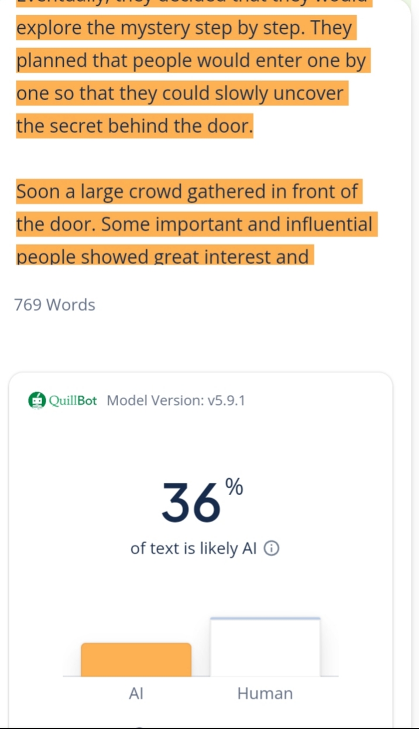The width and height of the screenshot is (419, 729).
Task: Click the info icon beside likely AI
Action: pos(272,549)
